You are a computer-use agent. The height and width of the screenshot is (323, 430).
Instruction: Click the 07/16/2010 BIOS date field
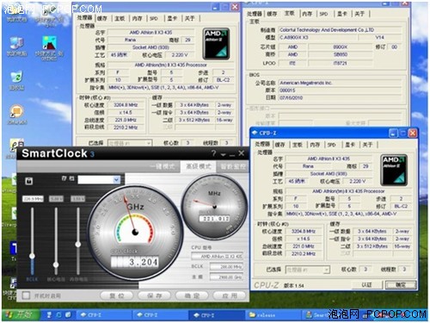point(341,97)
